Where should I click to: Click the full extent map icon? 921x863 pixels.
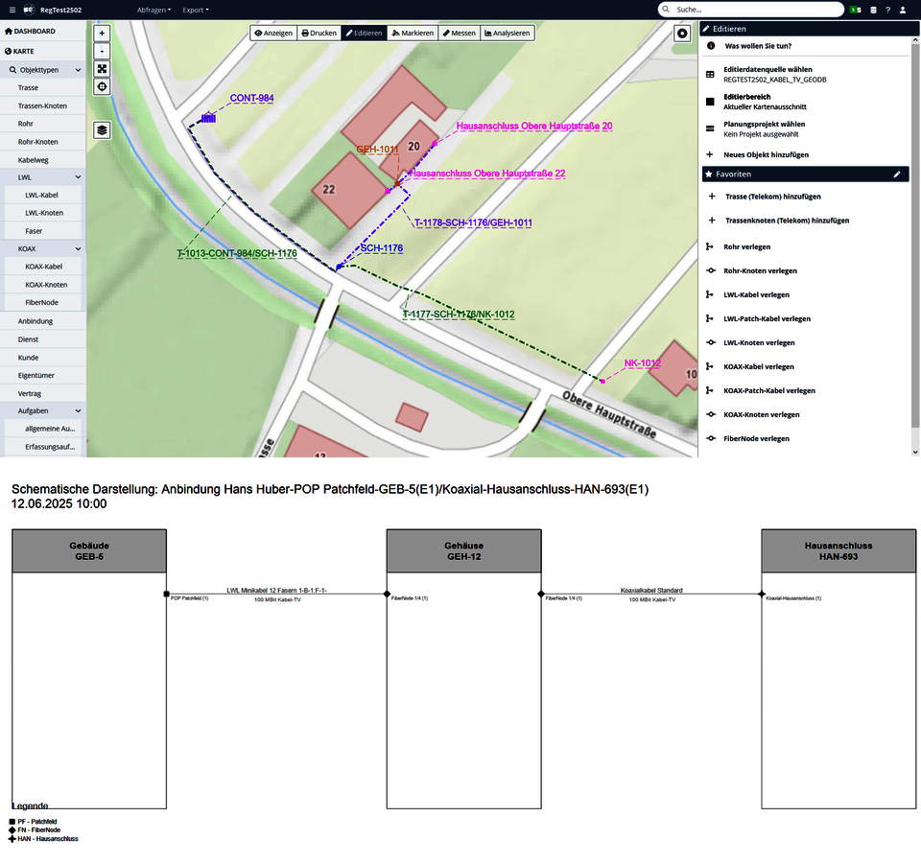click(x=102, y=68)
